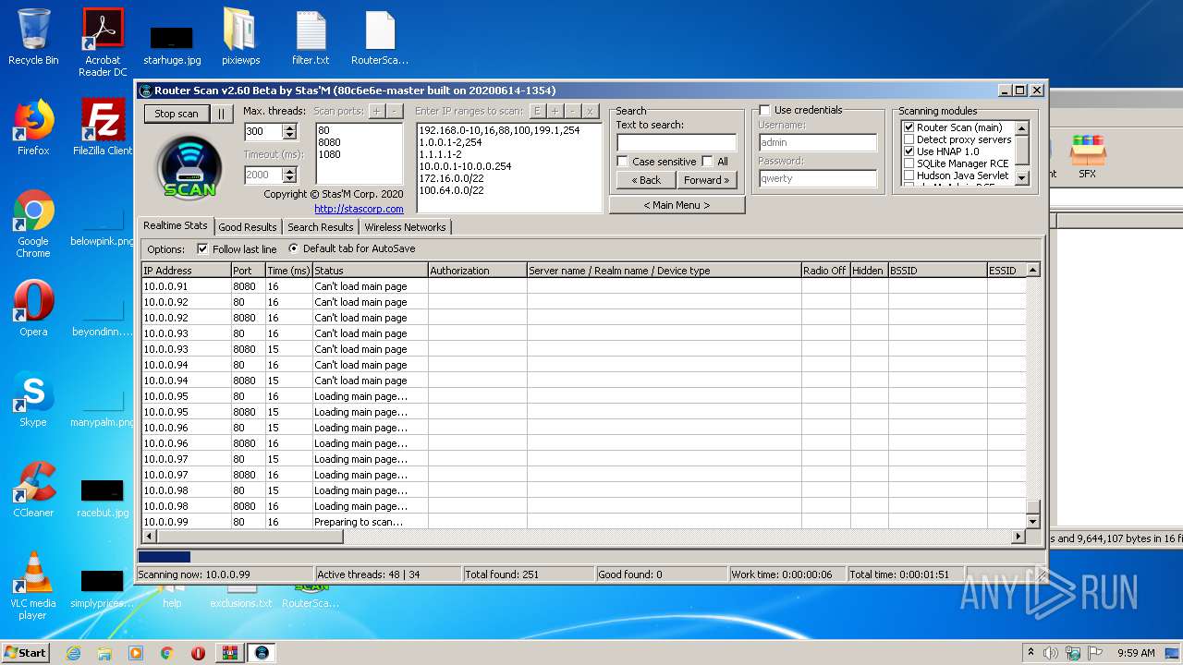Show hidden system tray icons arrow

click(1031, 653)
